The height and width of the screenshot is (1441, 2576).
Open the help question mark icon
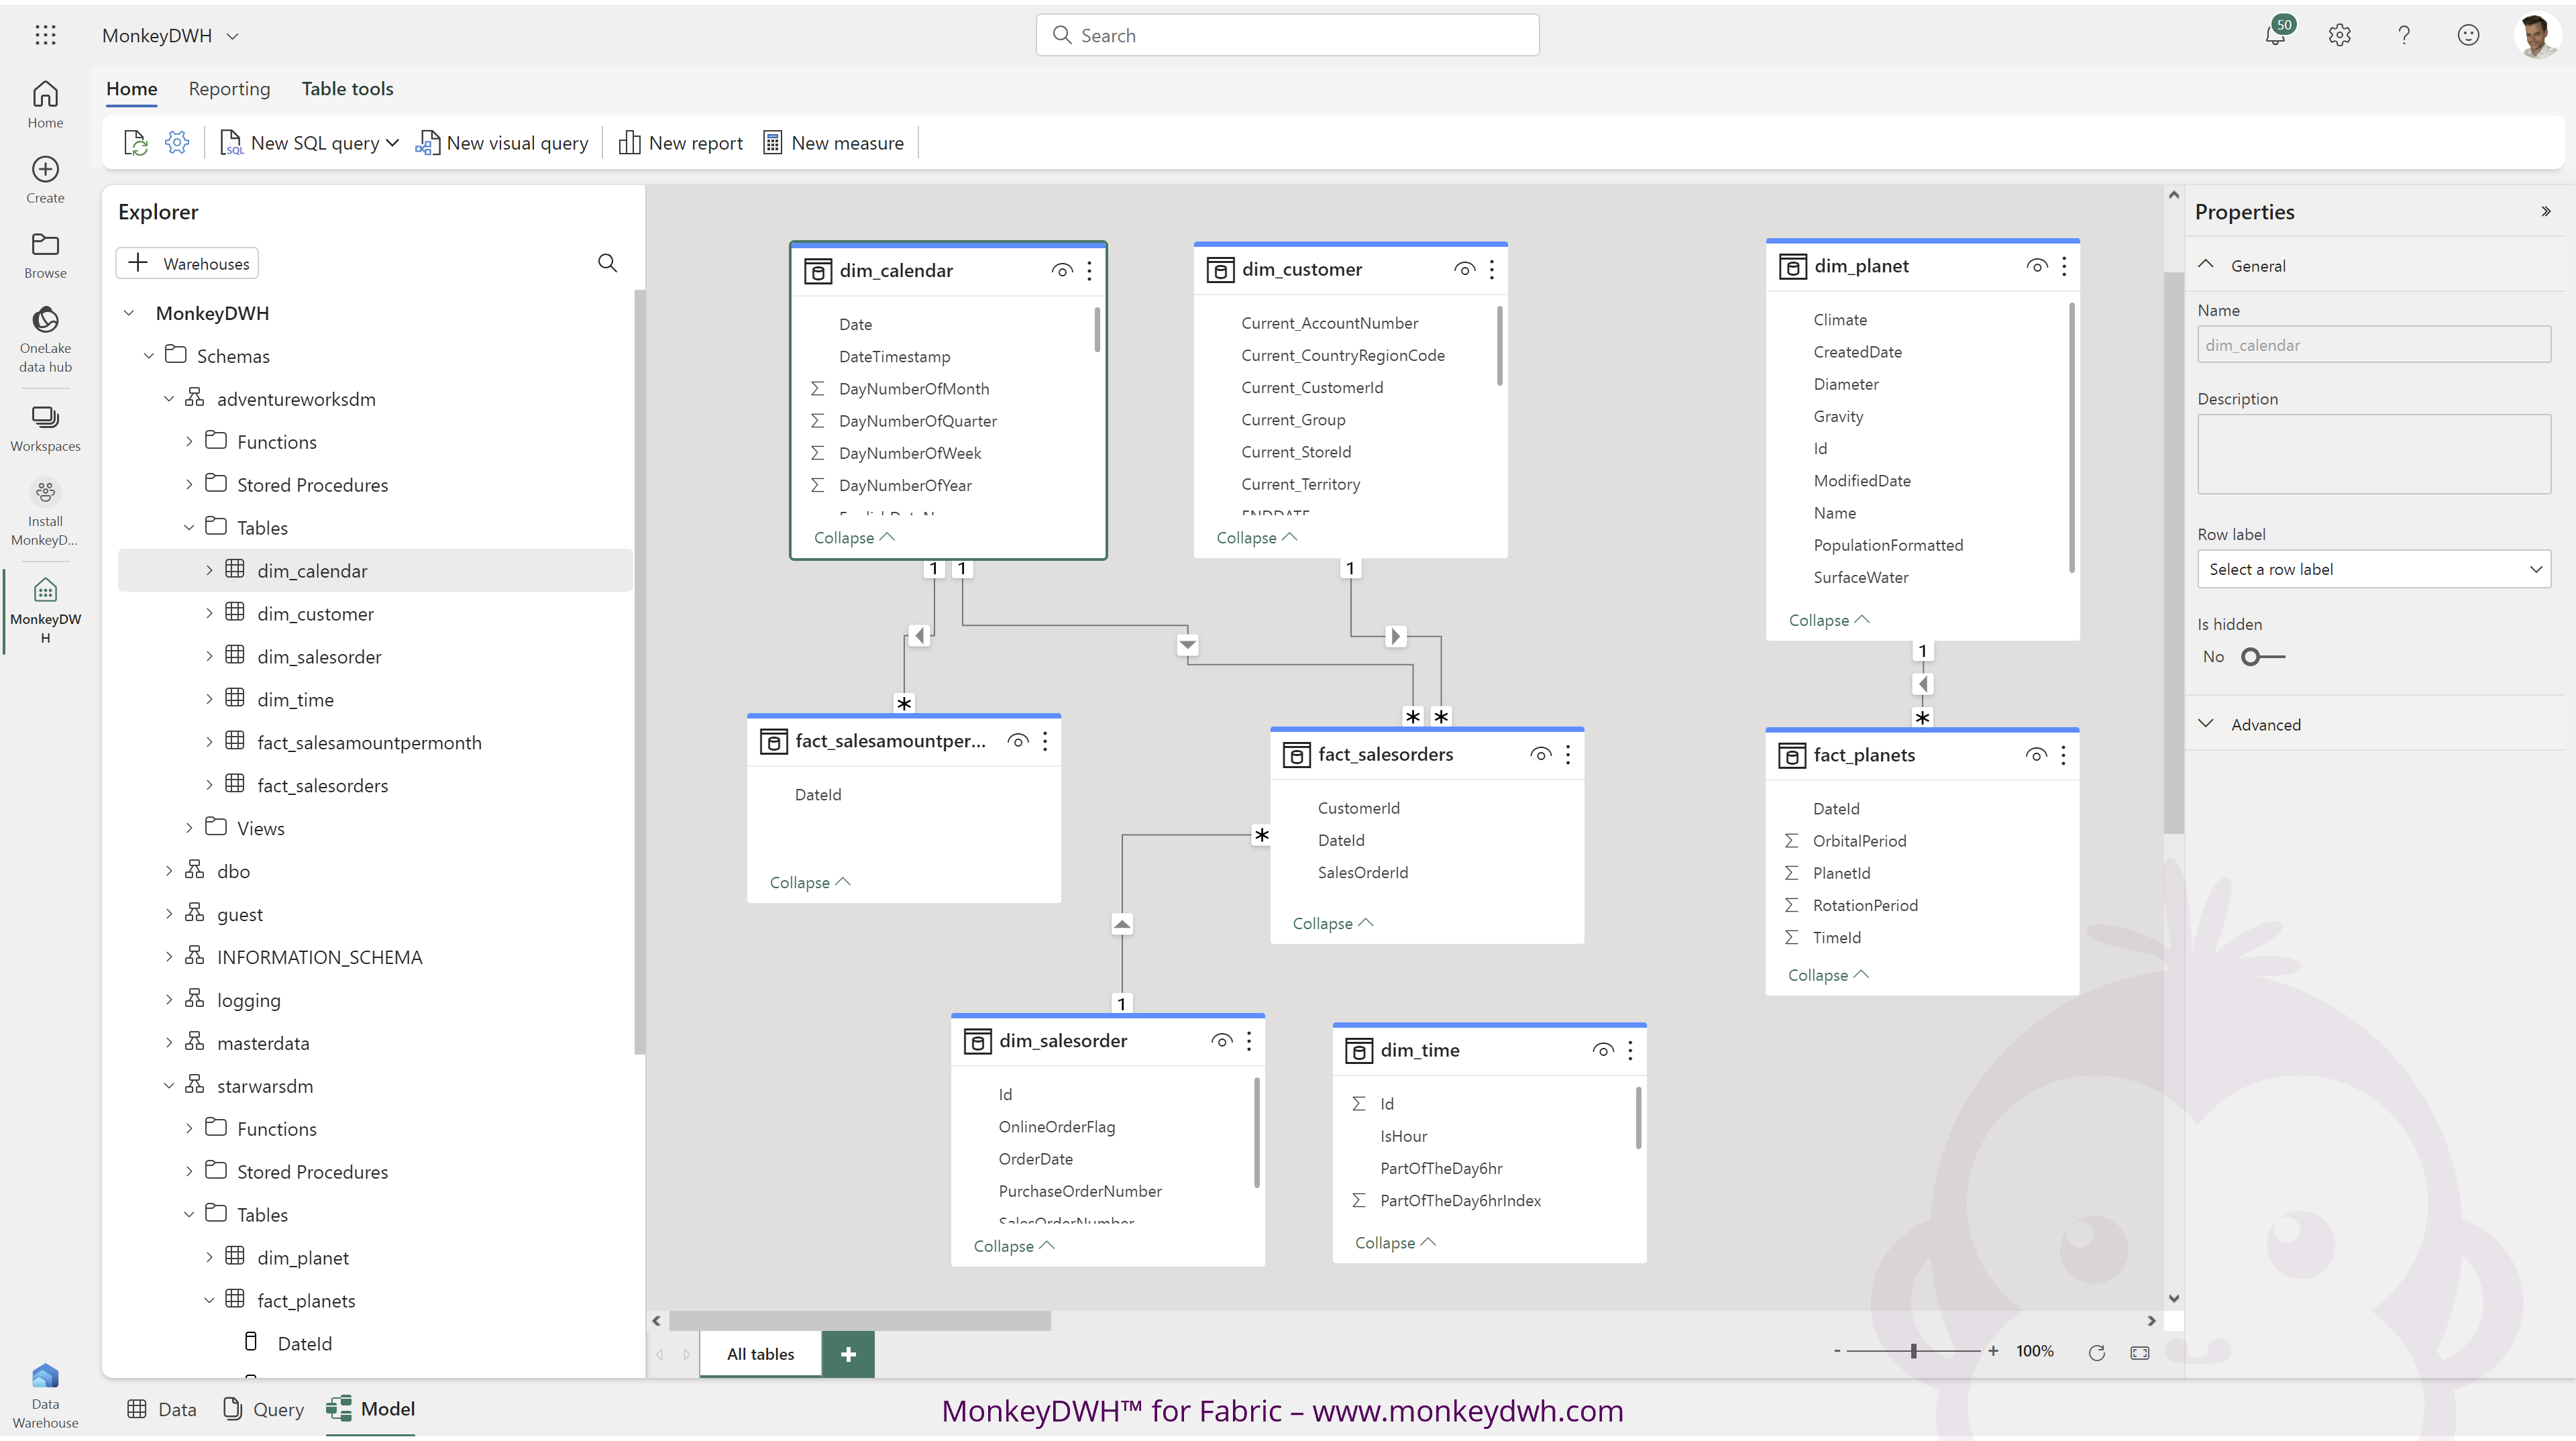(2404, 35)
